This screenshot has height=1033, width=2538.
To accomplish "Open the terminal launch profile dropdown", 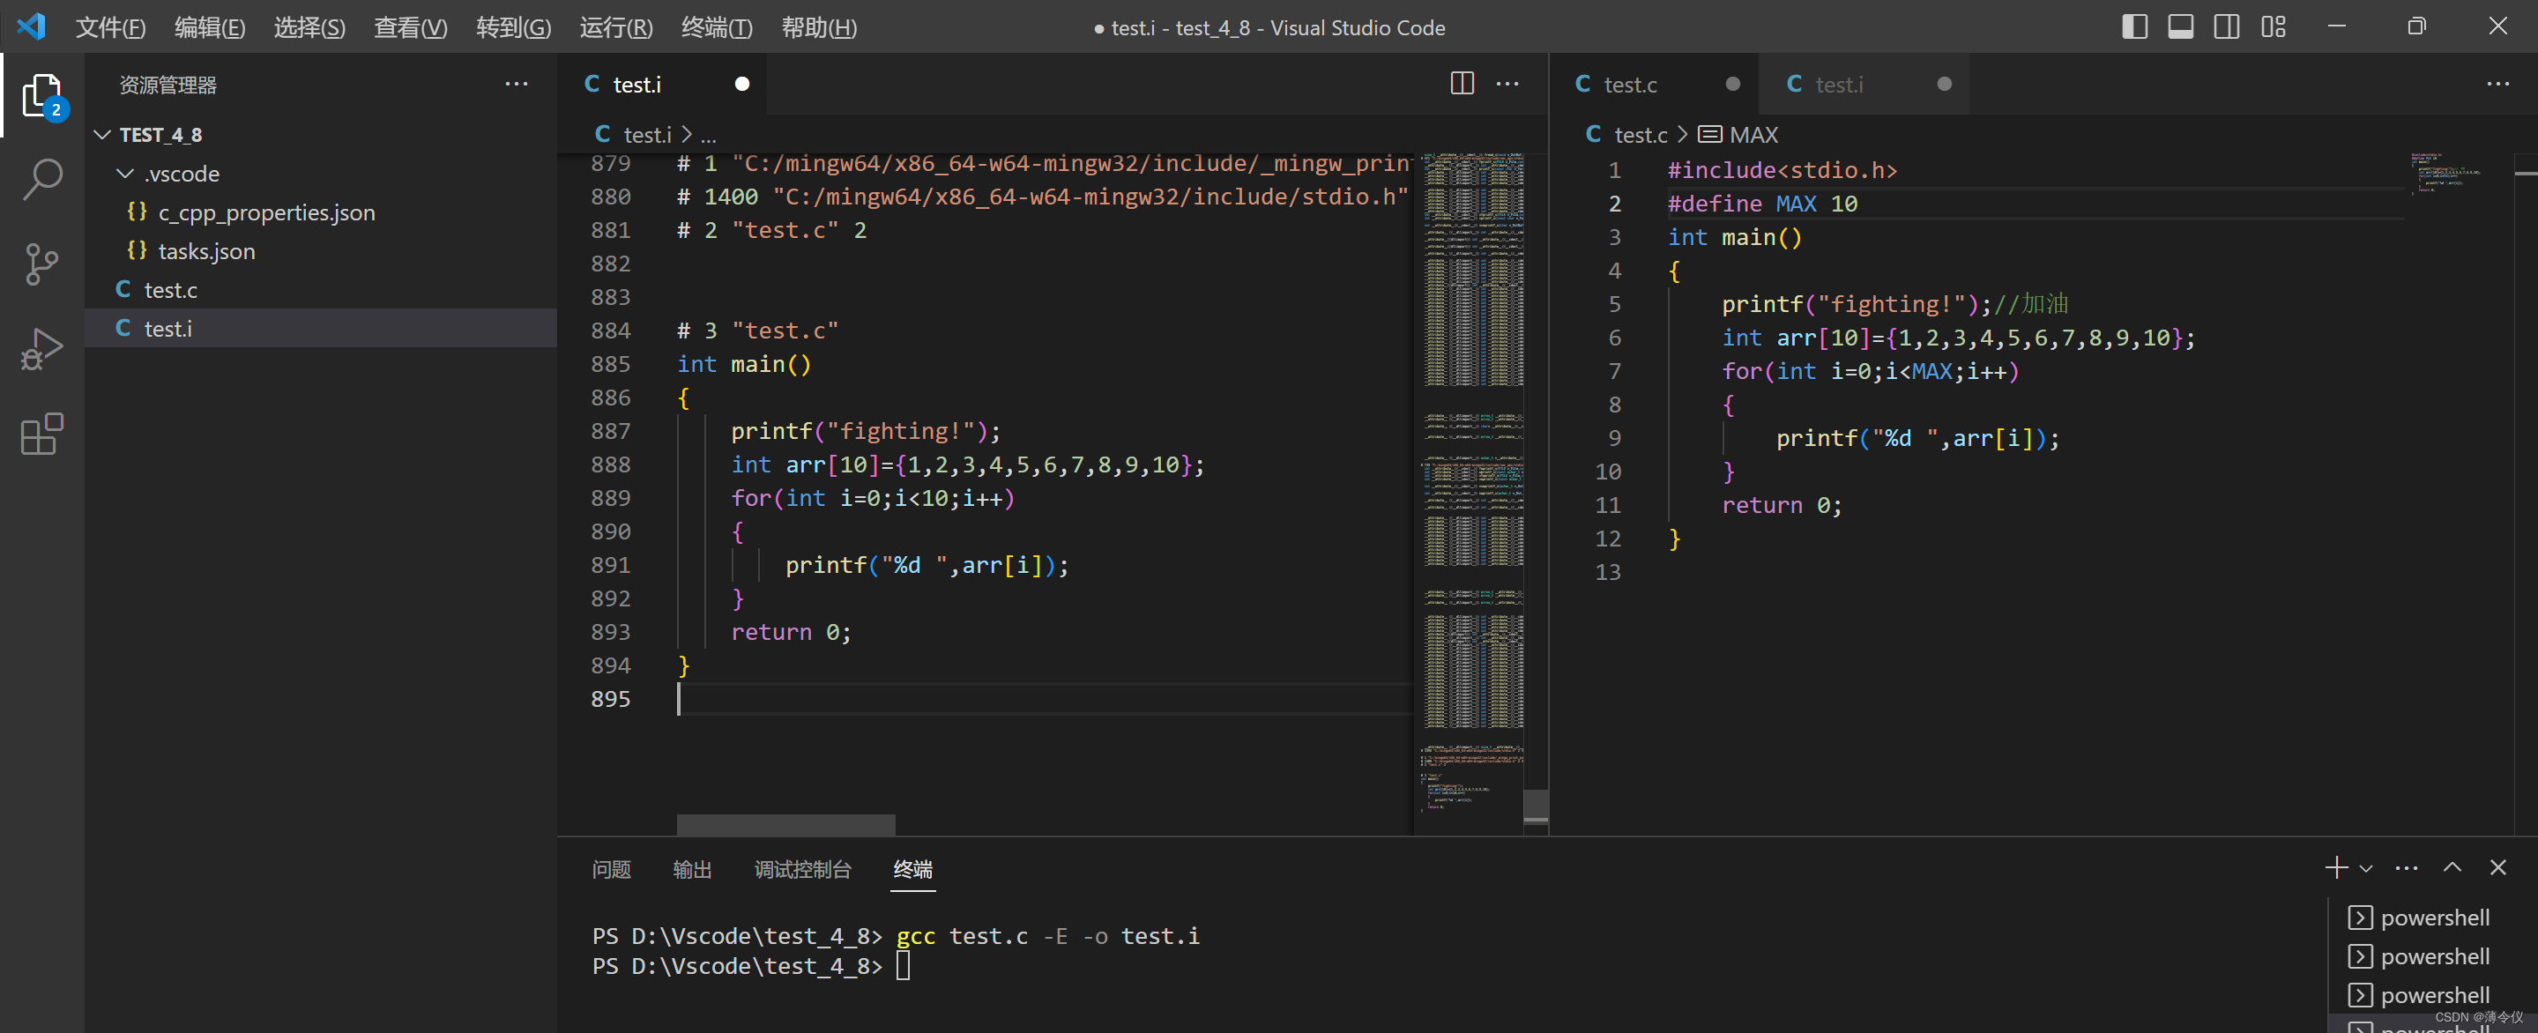I will 2365,868.
